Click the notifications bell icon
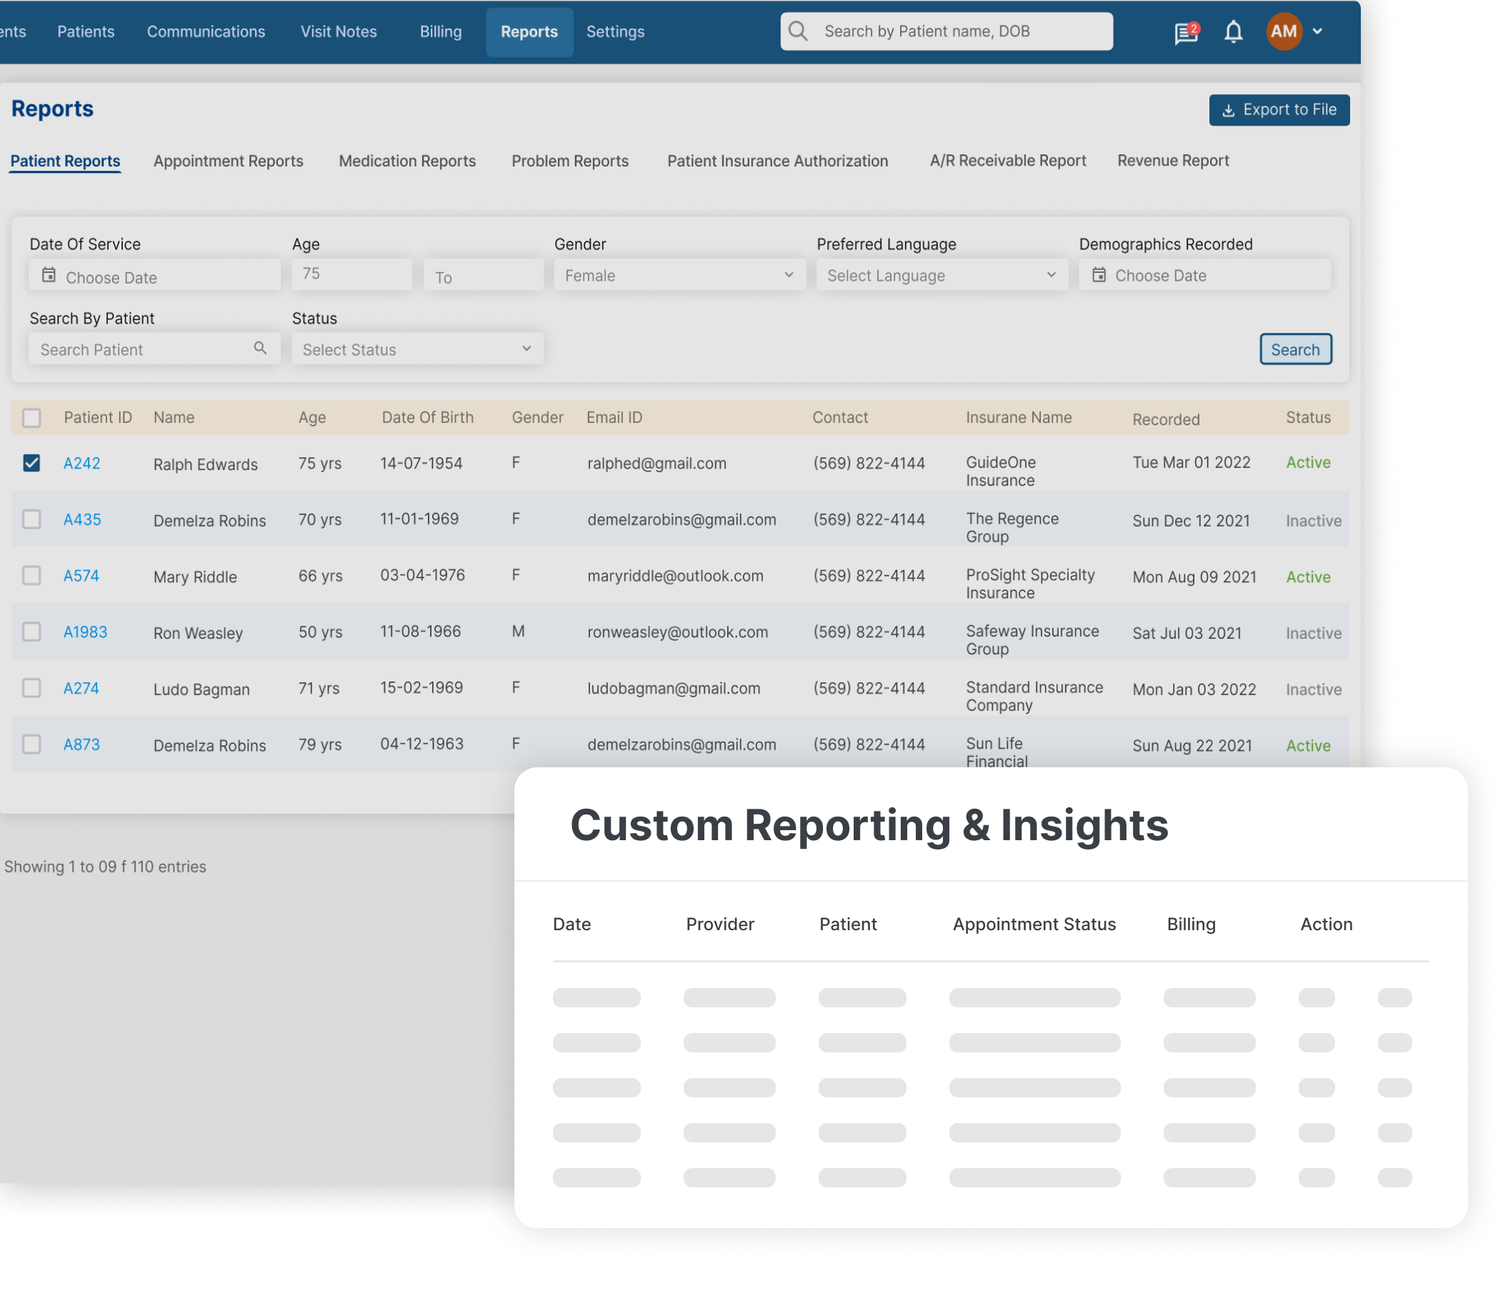This screenshot has height=1311, width=1498. pyautogui.click(x=1233, y=31)
